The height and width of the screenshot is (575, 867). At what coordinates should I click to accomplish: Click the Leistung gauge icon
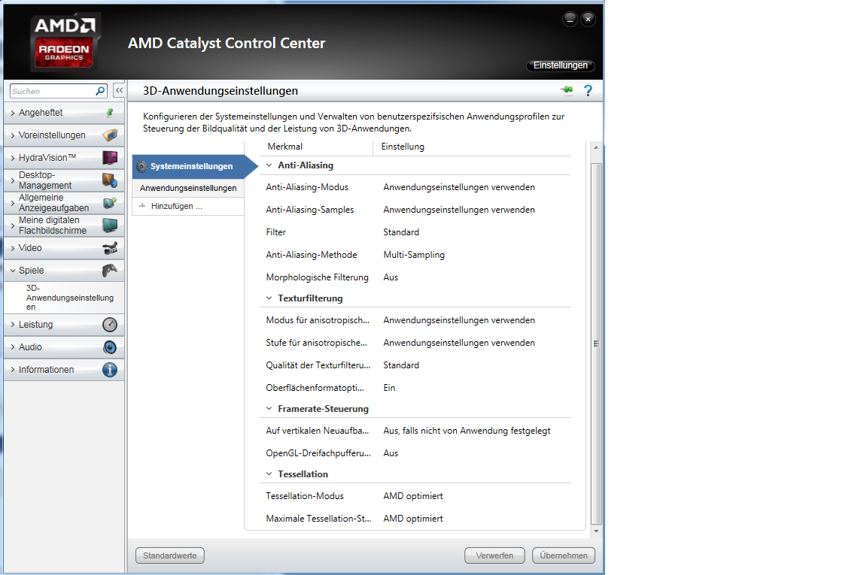point(110,325)
